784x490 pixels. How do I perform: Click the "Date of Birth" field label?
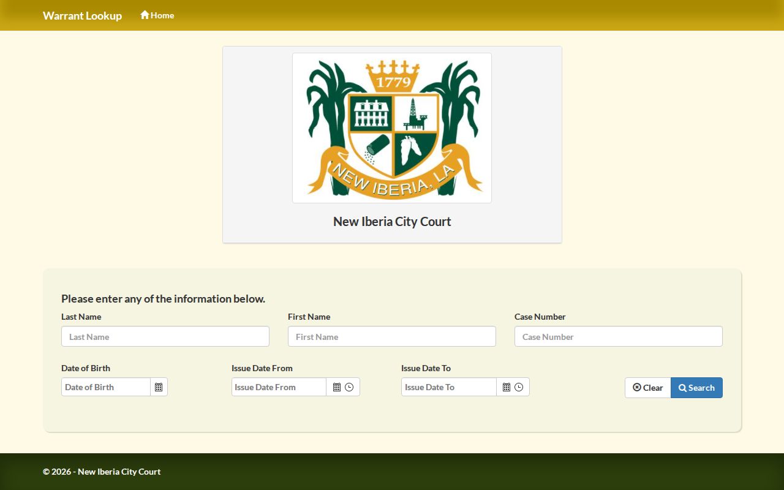[x=86, y=368]
